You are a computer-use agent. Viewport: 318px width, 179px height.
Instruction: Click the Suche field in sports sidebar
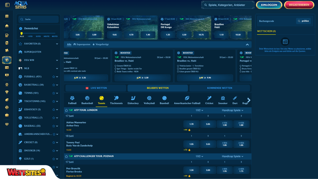[x=38, y=19]
